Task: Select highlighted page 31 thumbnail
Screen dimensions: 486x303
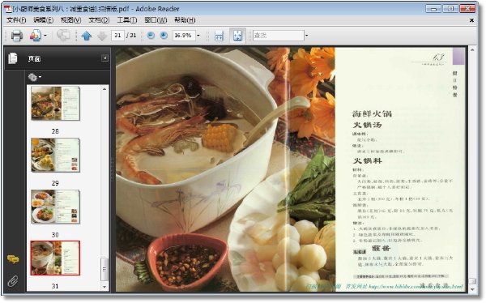Action: (55, 258)
